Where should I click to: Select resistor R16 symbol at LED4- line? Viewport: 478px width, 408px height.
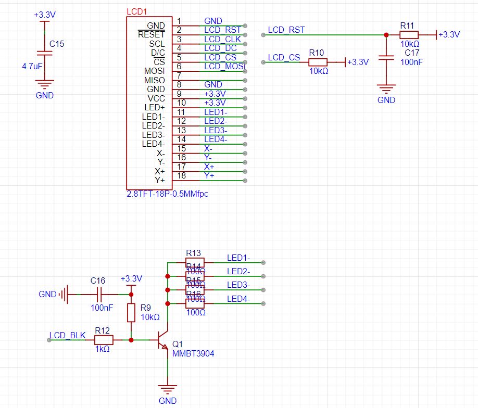pyautogui.click(x=195, y=303)
